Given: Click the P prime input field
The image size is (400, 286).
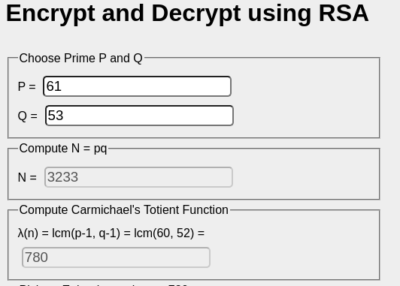Looking at the screenshot, I should point(138,86).
